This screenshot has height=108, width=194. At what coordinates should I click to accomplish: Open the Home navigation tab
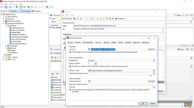[x=4, y=11]
